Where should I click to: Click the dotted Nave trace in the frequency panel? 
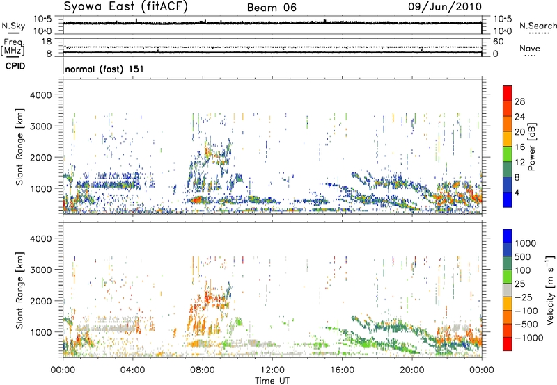[x=272, y=47]
